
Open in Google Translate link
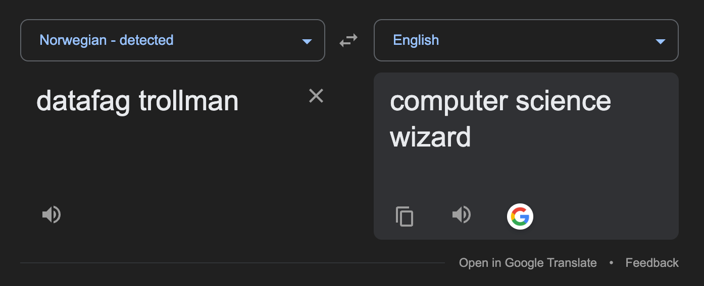point(528,263)
